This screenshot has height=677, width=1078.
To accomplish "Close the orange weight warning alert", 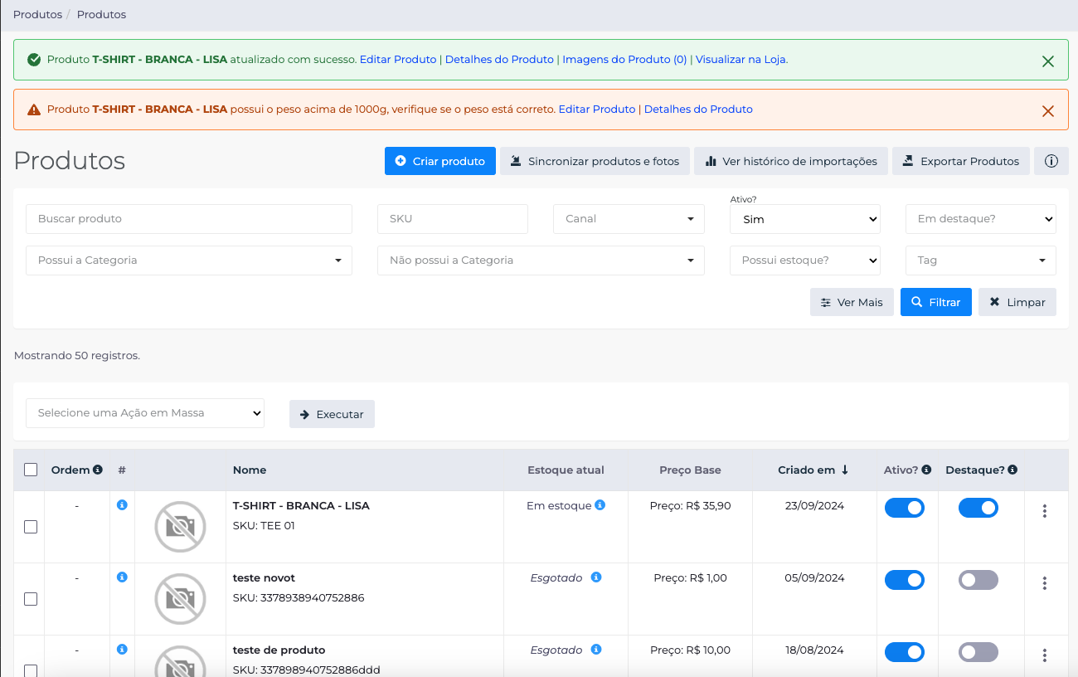I will click(1048, 111).
